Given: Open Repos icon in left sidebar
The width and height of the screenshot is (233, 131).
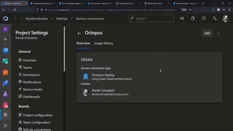Looking at the screenshot, I should coord(5,72).
